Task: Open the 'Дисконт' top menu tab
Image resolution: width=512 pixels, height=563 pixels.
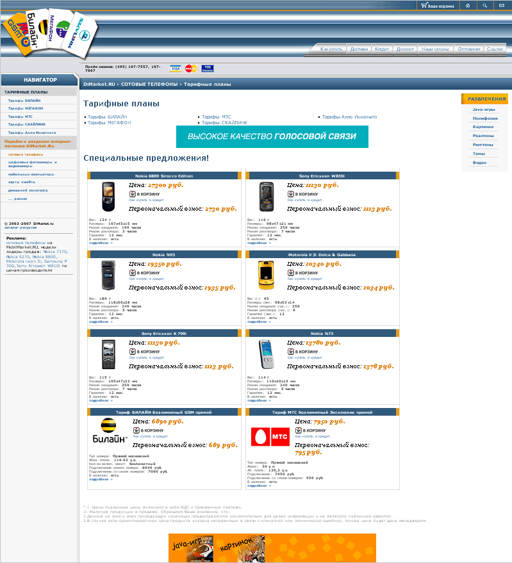Action: pyautogui.click(x=405, y=49)
